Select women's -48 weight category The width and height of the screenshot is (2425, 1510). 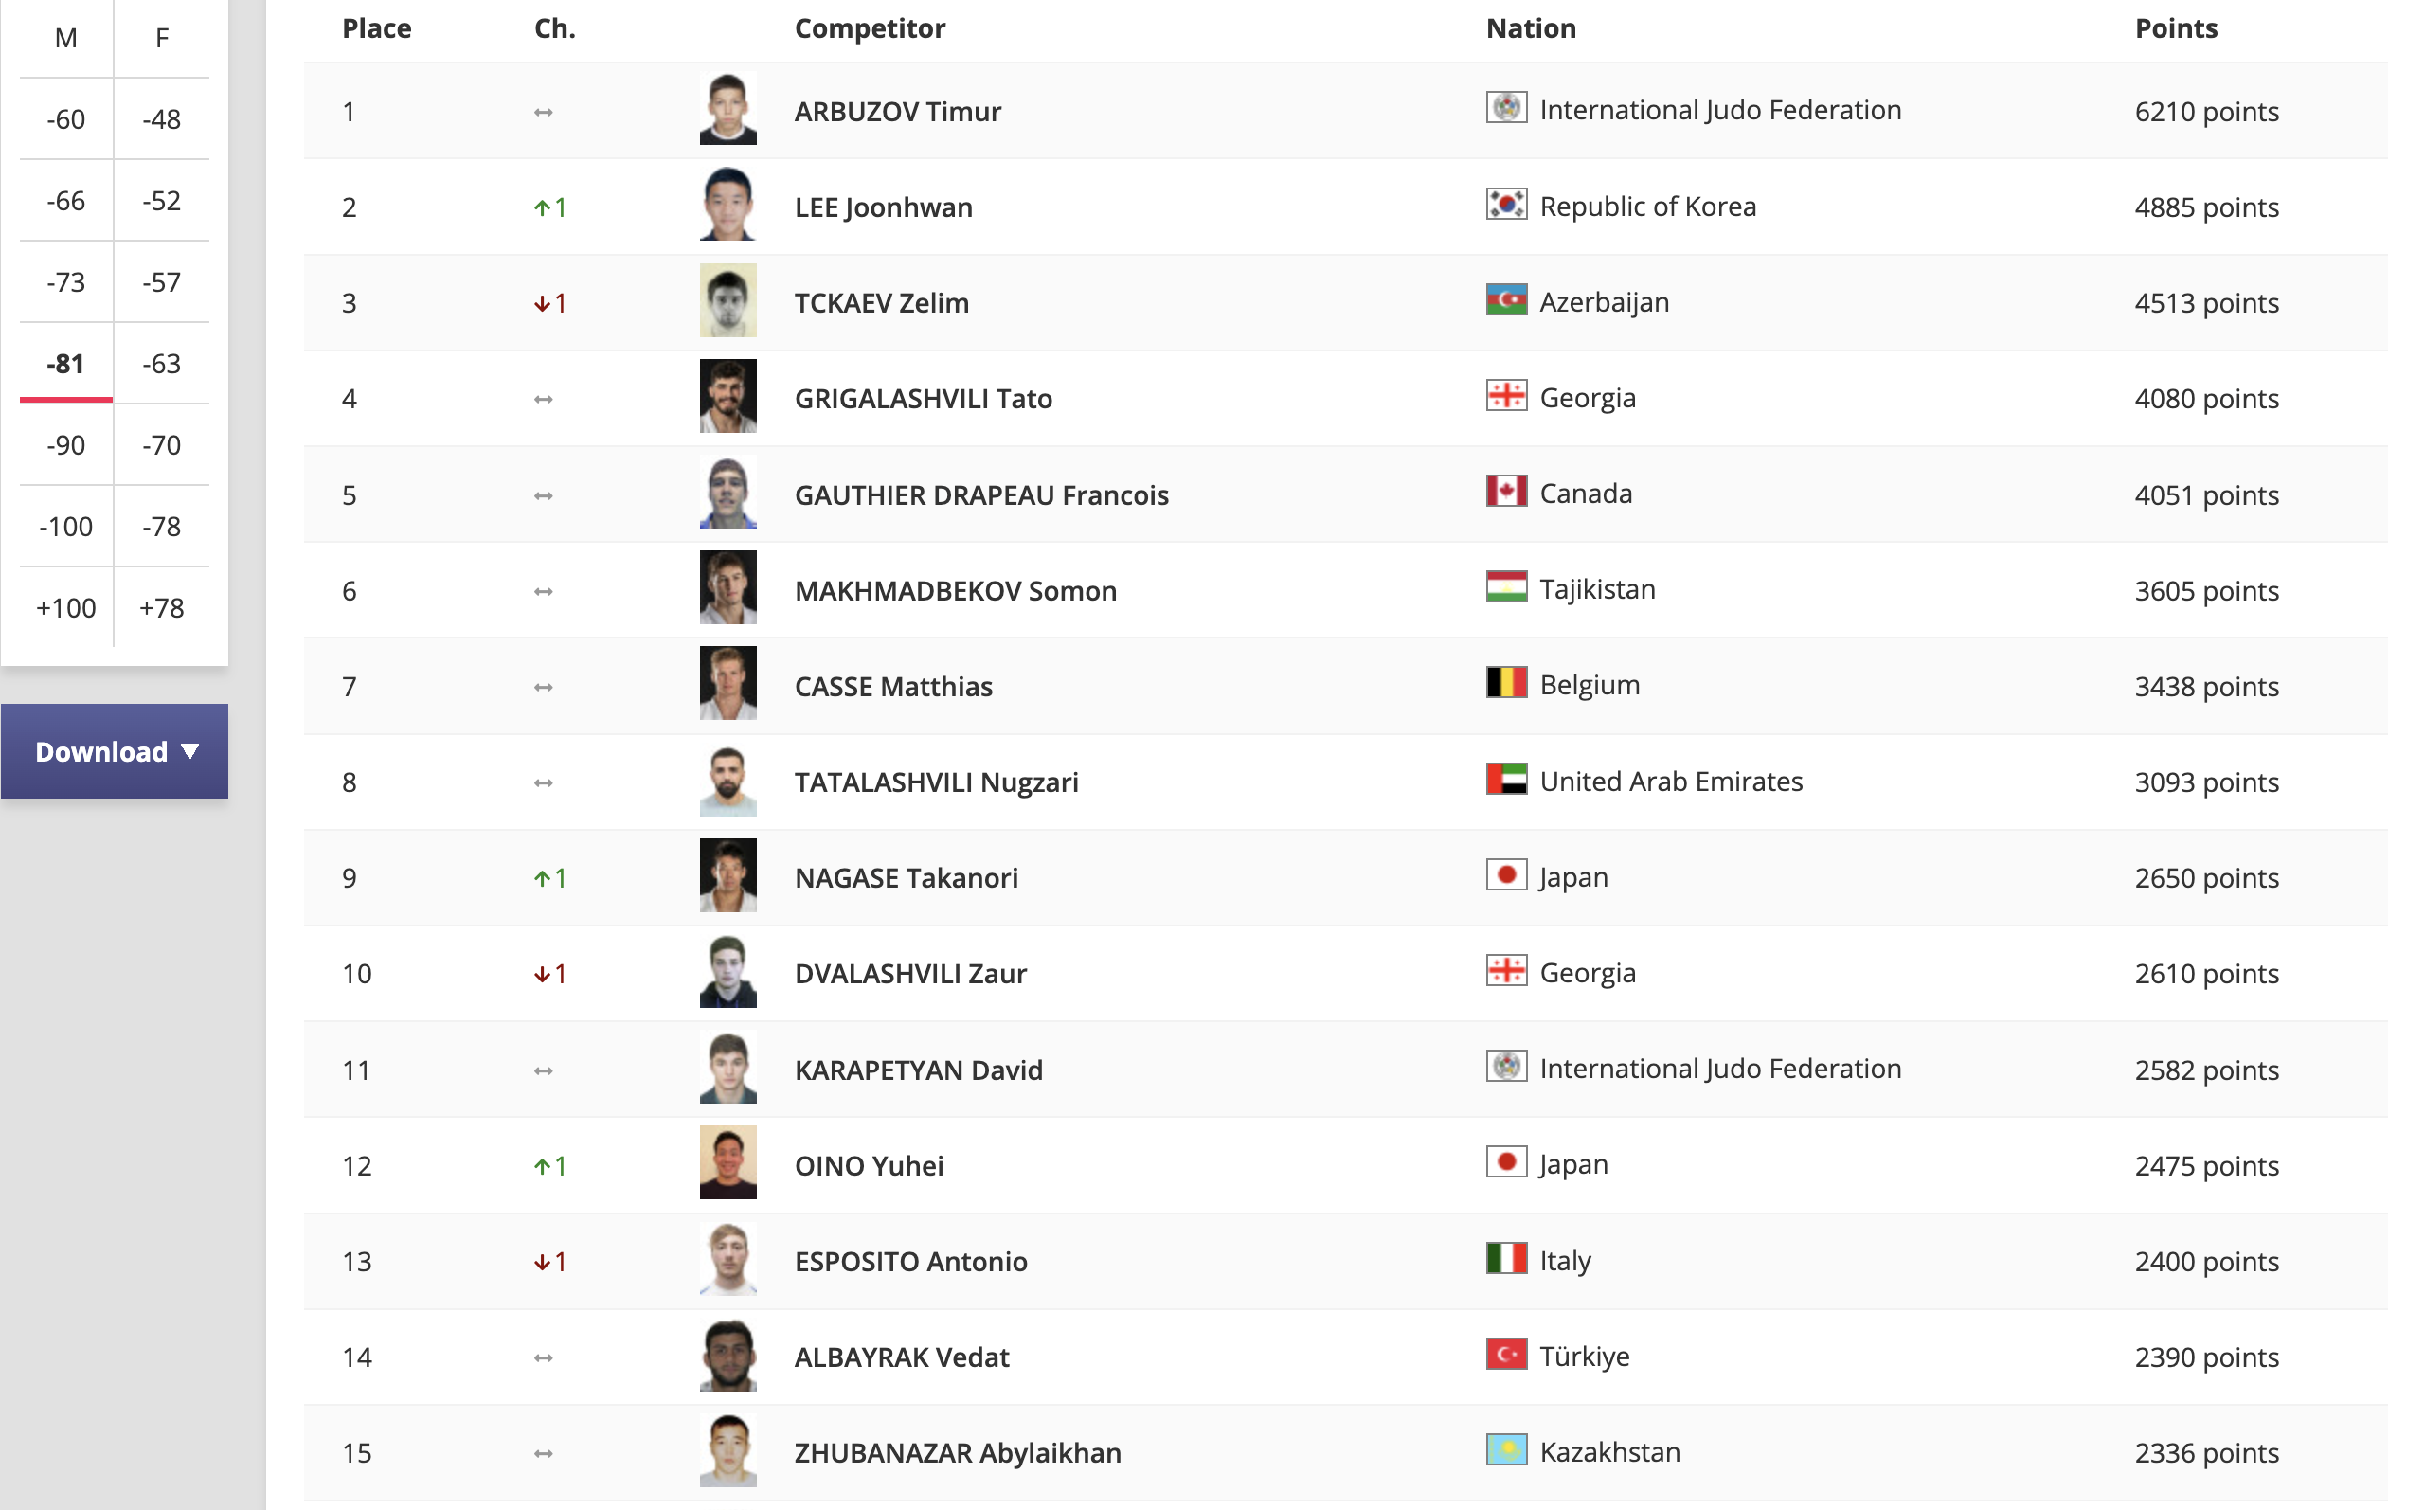pyautogui.click(x=162, y=120)
